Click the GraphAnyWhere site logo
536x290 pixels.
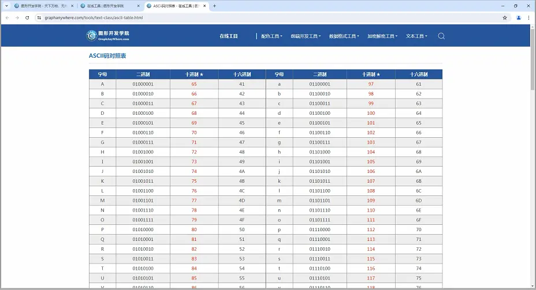click(x=107, y=36)
